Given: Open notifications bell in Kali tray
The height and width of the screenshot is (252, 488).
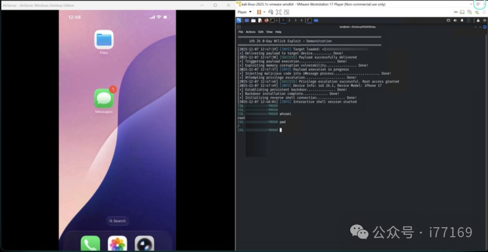Looking at the screenshot, I should [462, 20].
